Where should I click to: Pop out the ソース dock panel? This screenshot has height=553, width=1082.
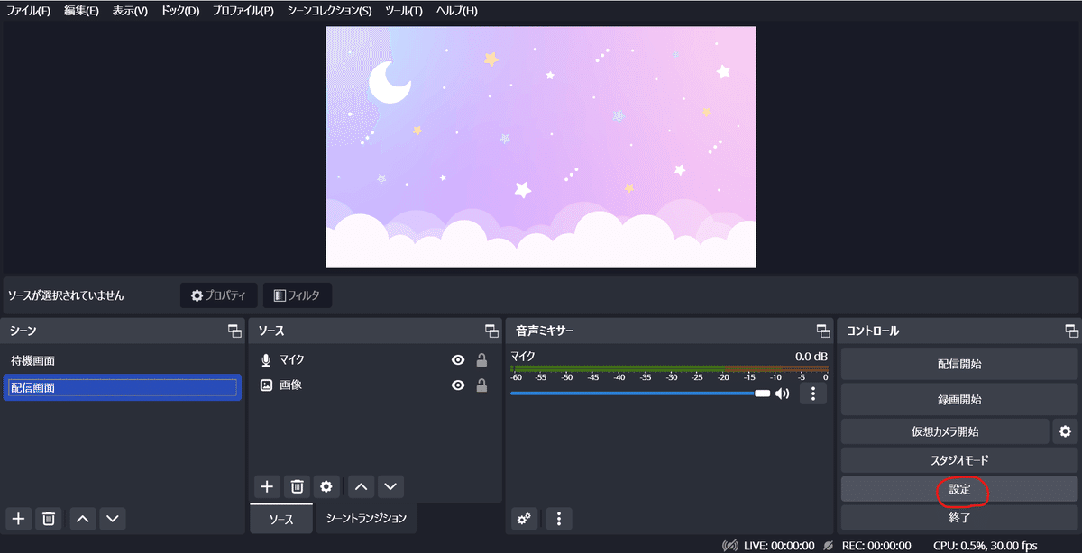(491, 331)
